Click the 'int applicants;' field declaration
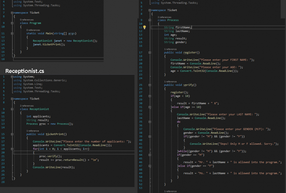The height and width of the screenshot is (193, 286). 38,117
